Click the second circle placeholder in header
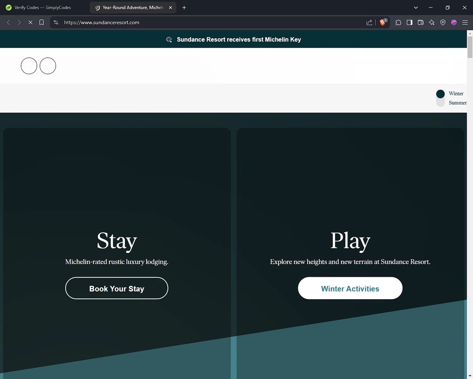Screen dimensions: 473x379 point(48,66)
